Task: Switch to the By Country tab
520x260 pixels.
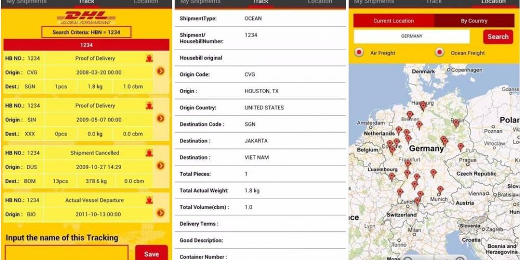Action: (474, 21)
